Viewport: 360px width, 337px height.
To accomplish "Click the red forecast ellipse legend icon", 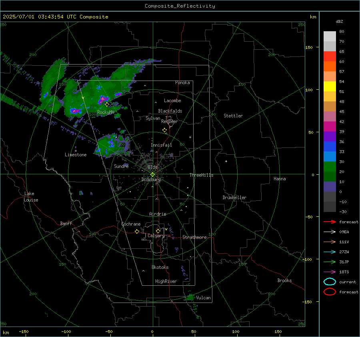I will coord(330,292).
